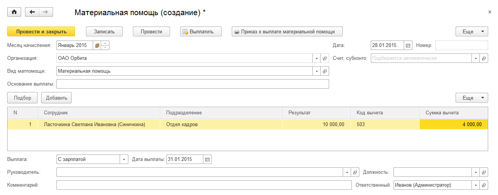Viewport: 498px width, 195px height.
Task: Select the Сумма вычета cell 4 000,00
Action: [x=453, y=124]
